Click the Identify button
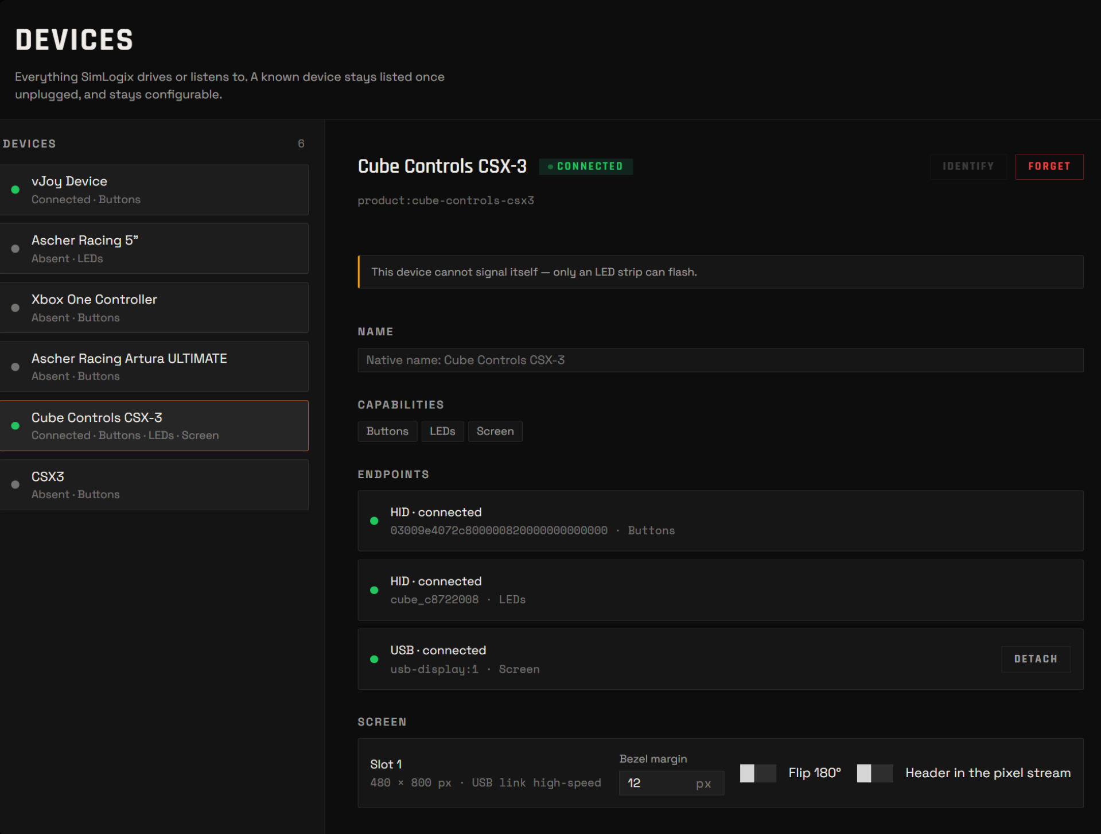Screen dimensions: 1101x834 pos(968,166)
